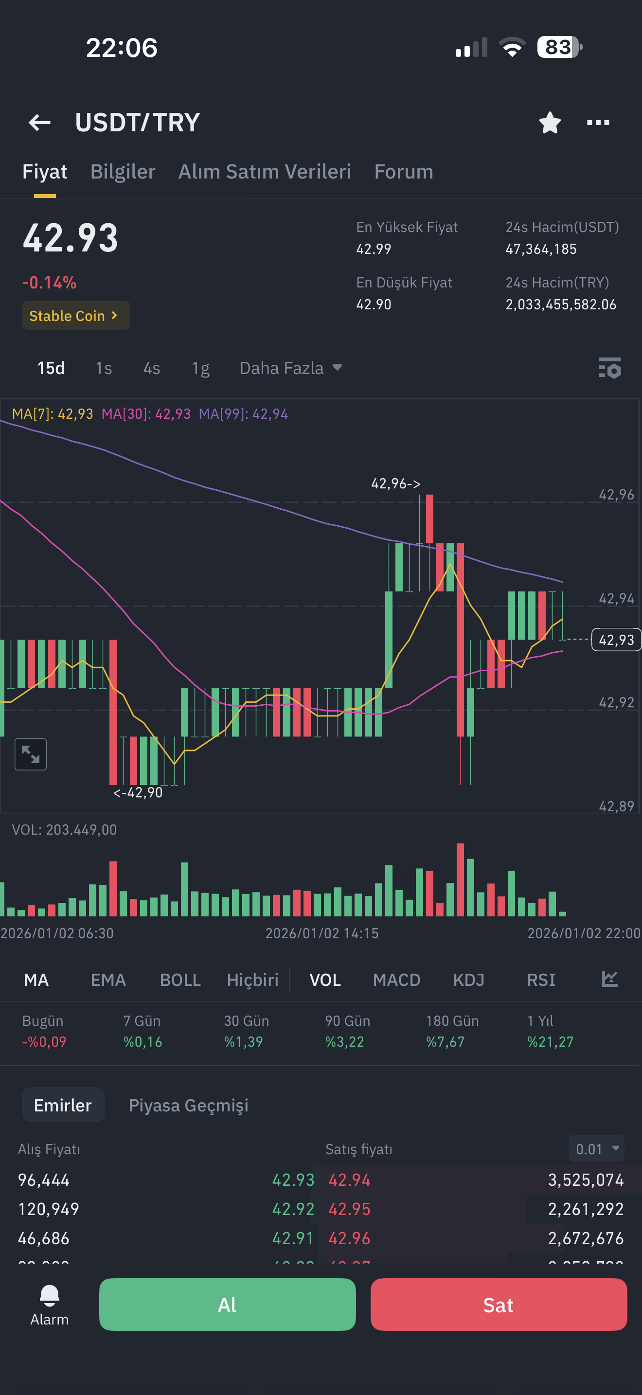Image resolution: width=642 pixels, height=1395 pixels.
Task: Tap the back arrow icon
Action: pyautogui.click(x=39, y=123)
